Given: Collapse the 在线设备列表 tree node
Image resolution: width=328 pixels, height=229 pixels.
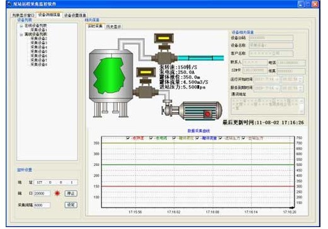Looking at the screenshot, I should pos(21,26).
